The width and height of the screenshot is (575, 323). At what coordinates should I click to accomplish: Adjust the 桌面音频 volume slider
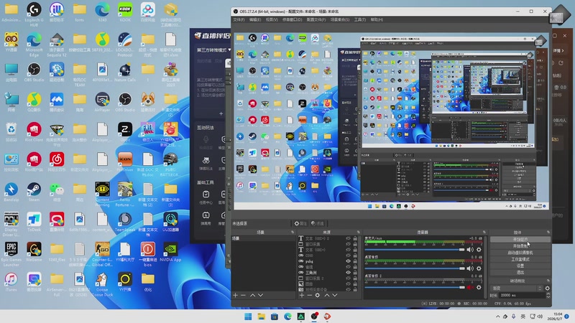click(x=415, y=268)
